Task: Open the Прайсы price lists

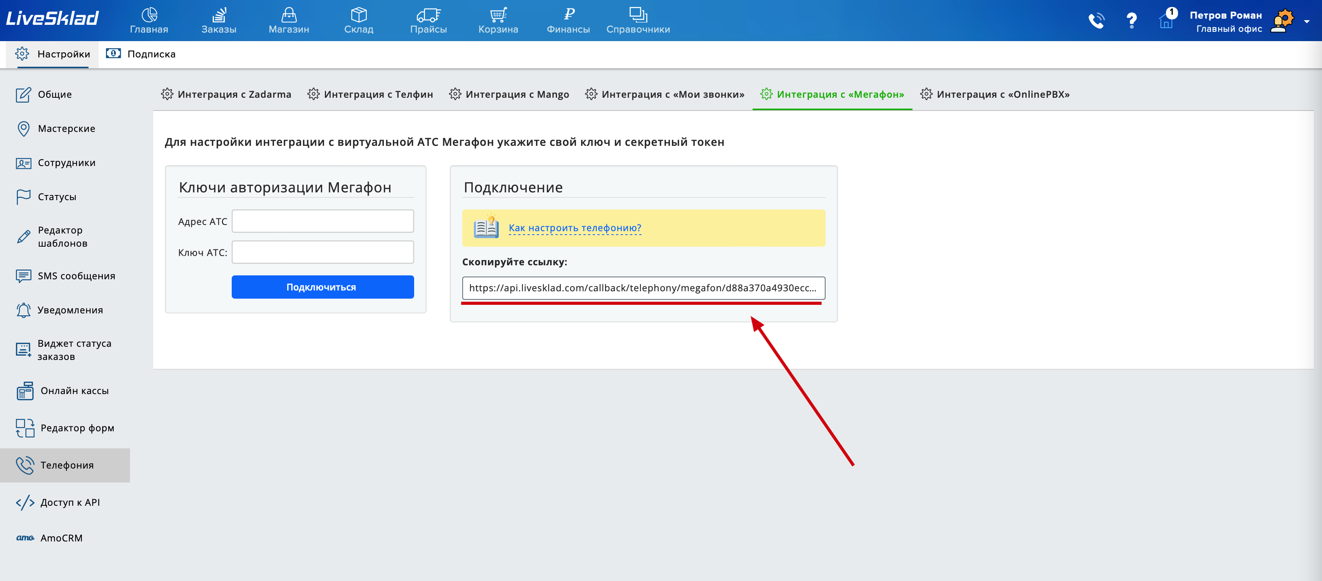Action: pos(429,21)
